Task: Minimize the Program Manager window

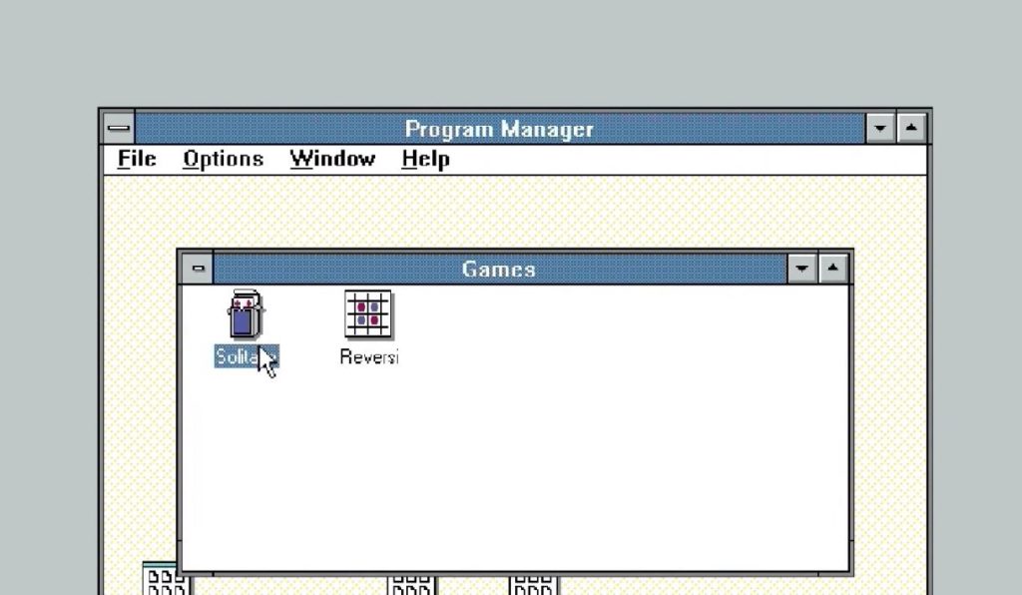Action: tap(880, 128)
